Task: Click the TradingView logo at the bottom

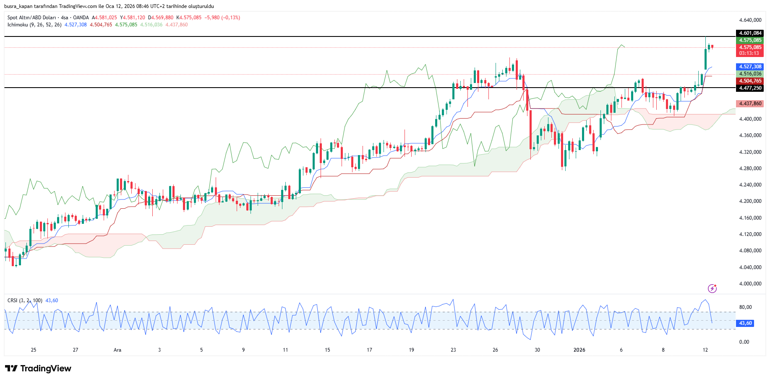Action: [38, 368]
